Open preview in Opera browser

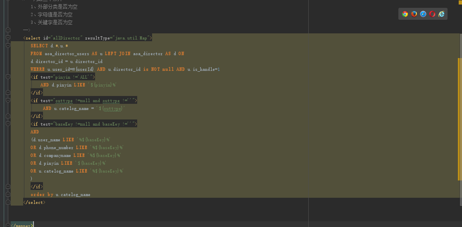click(432, 14)
